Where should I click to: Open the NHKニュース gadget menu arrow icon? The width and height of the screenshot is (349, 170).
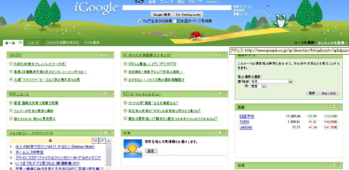[x=102, y=93]
